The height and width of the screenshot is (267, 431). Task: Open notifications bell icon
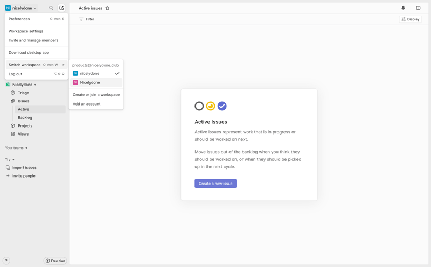pos(403,8)
